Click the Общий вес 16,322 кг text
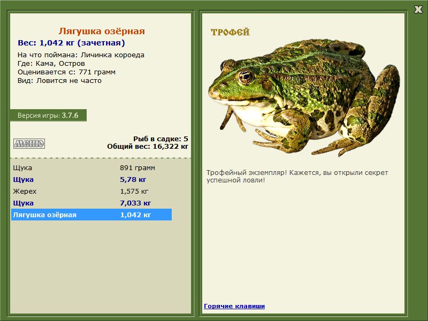Image resolution: width=428 pixels, height=321 pixels. tap(148, 147)
